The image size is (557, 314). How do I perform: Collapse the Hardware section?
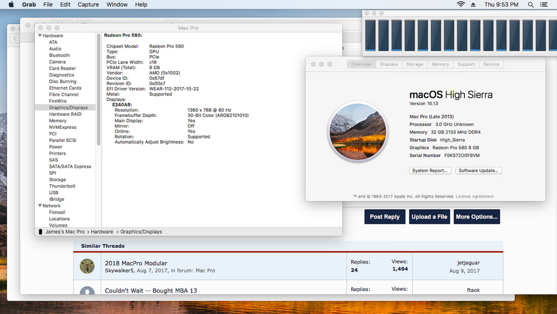click(x=40, y=35)
